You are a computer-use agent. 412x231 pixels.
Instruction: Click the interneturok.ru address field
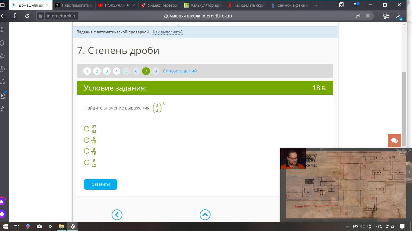pyautogui.click(x=62, y=16)
